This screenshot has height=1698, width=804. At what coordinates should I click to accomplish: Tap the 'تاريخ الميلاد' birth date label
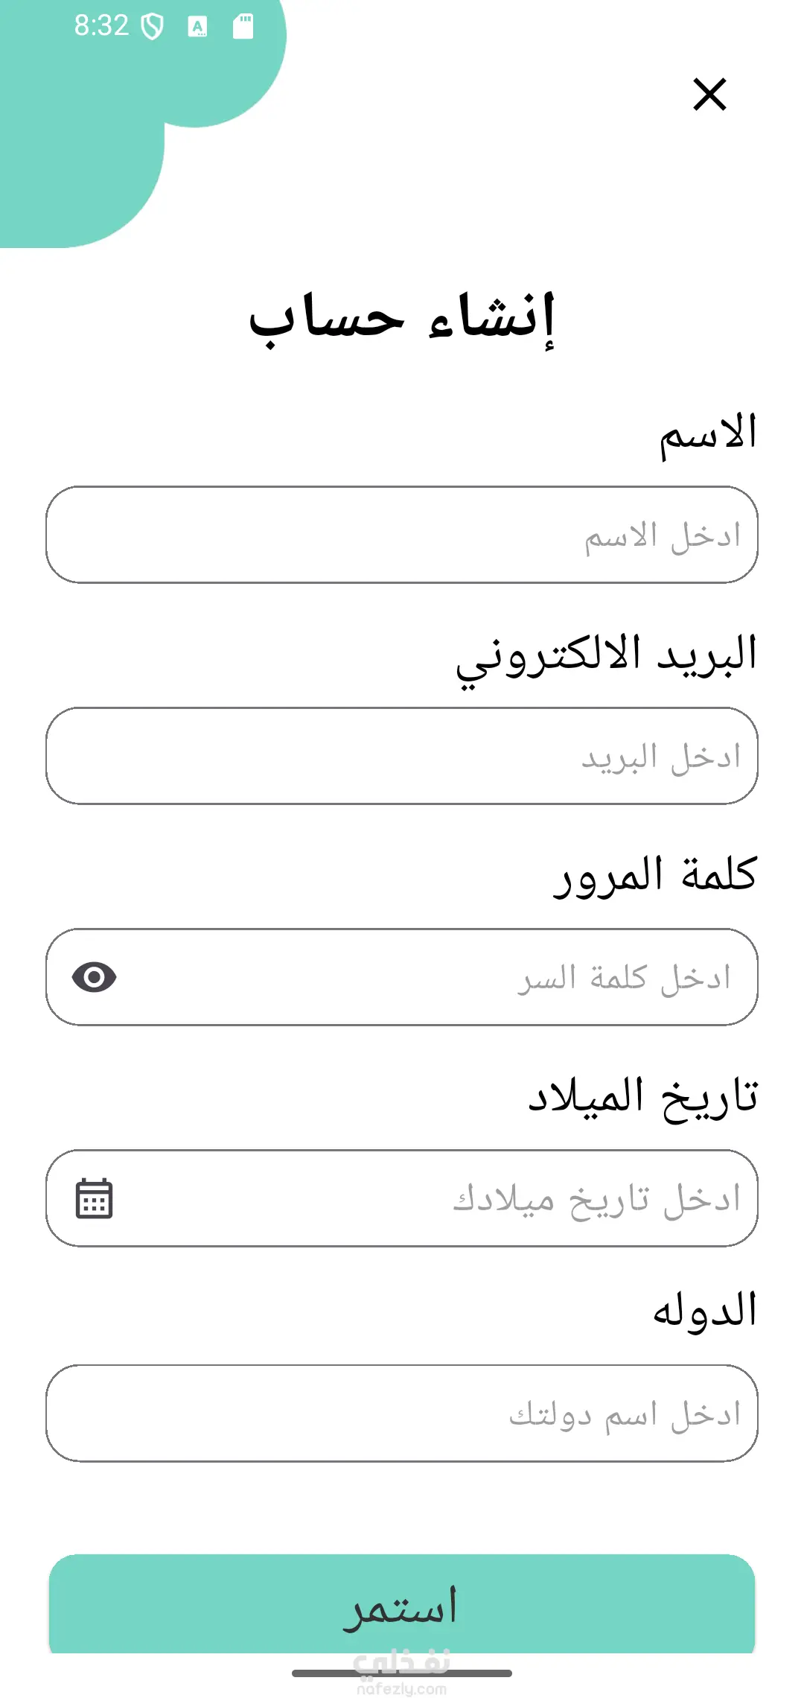point(643,1098)
